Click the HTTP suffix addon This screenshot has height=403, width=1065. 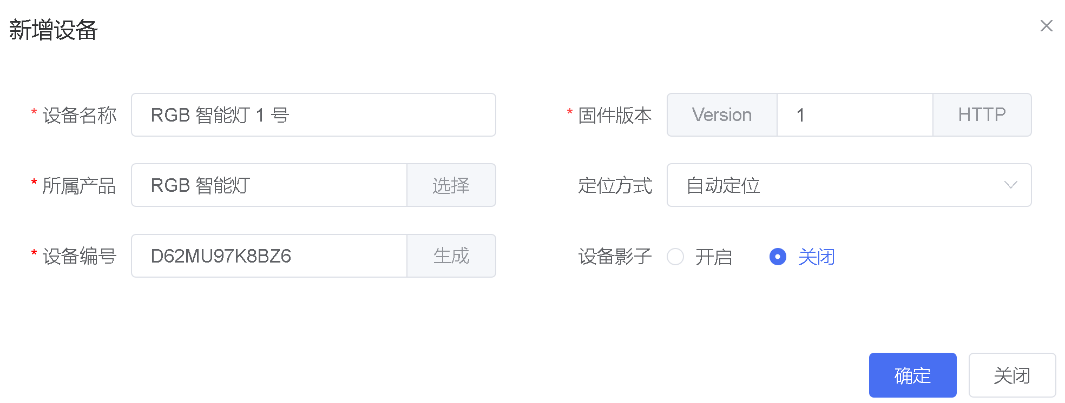pos(982,115)
